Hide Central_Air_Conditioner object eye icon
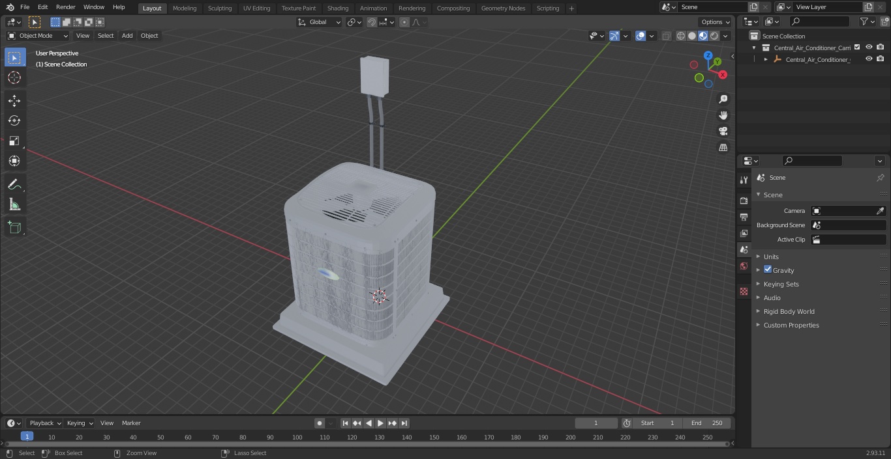The height and width of the screenshot is (459, 891). 869,59
